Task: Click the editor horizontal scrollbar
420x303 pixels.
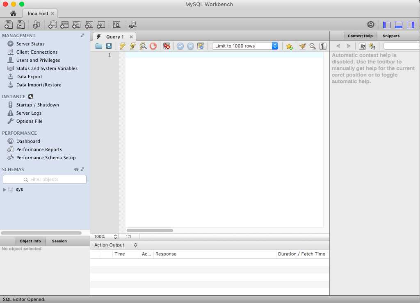Action: (x=150, y=231)
